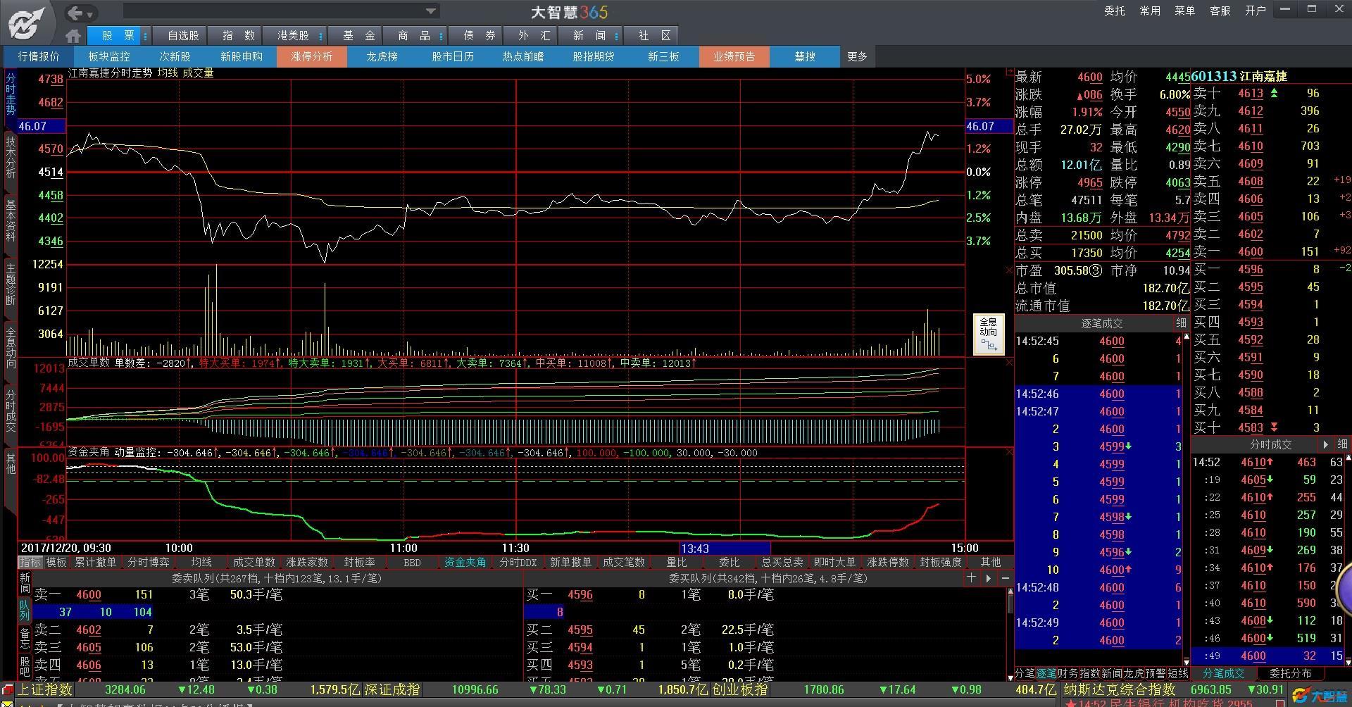The image size is (1352, 707).
Task: Toggle the 分时博弈 indicator
Action: coord(149,562)
